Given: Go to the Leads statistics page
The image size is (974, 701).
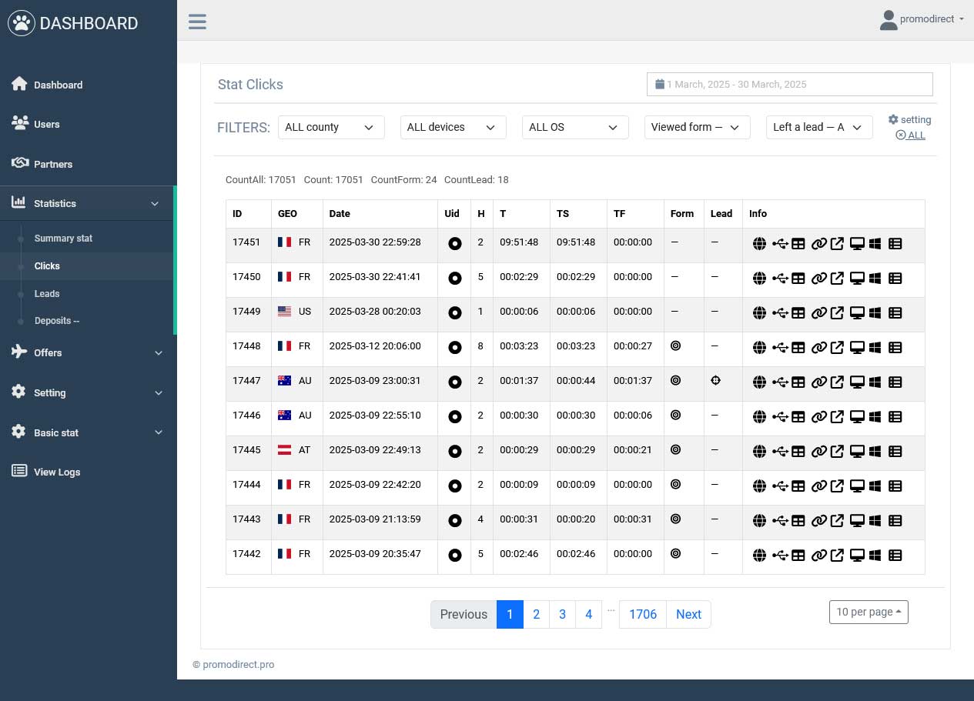Looking at the screenshot, I should (47, 294).
